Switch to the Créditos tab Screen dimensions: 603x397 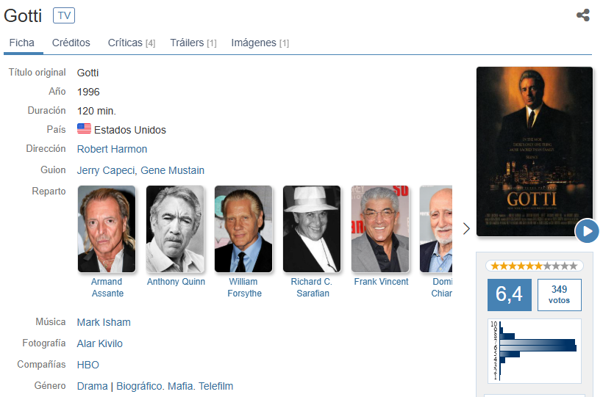tap(71, 43)
